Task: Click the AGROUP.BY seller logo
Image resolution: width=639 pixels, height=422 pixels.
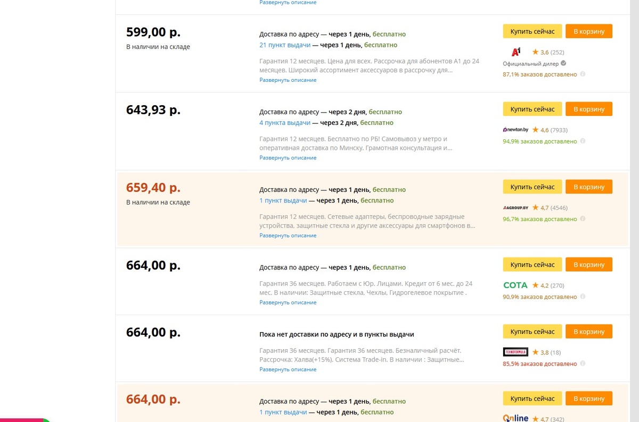Action: (515, 208)
